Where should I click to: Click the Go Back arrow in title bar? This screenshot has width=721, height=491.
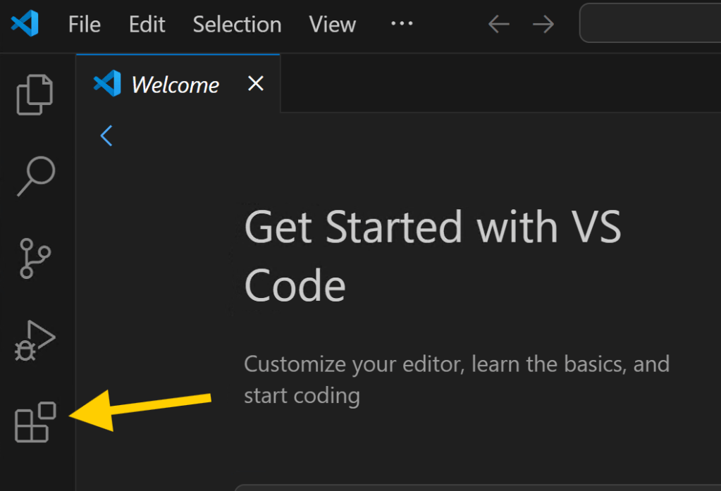point(498,25)
